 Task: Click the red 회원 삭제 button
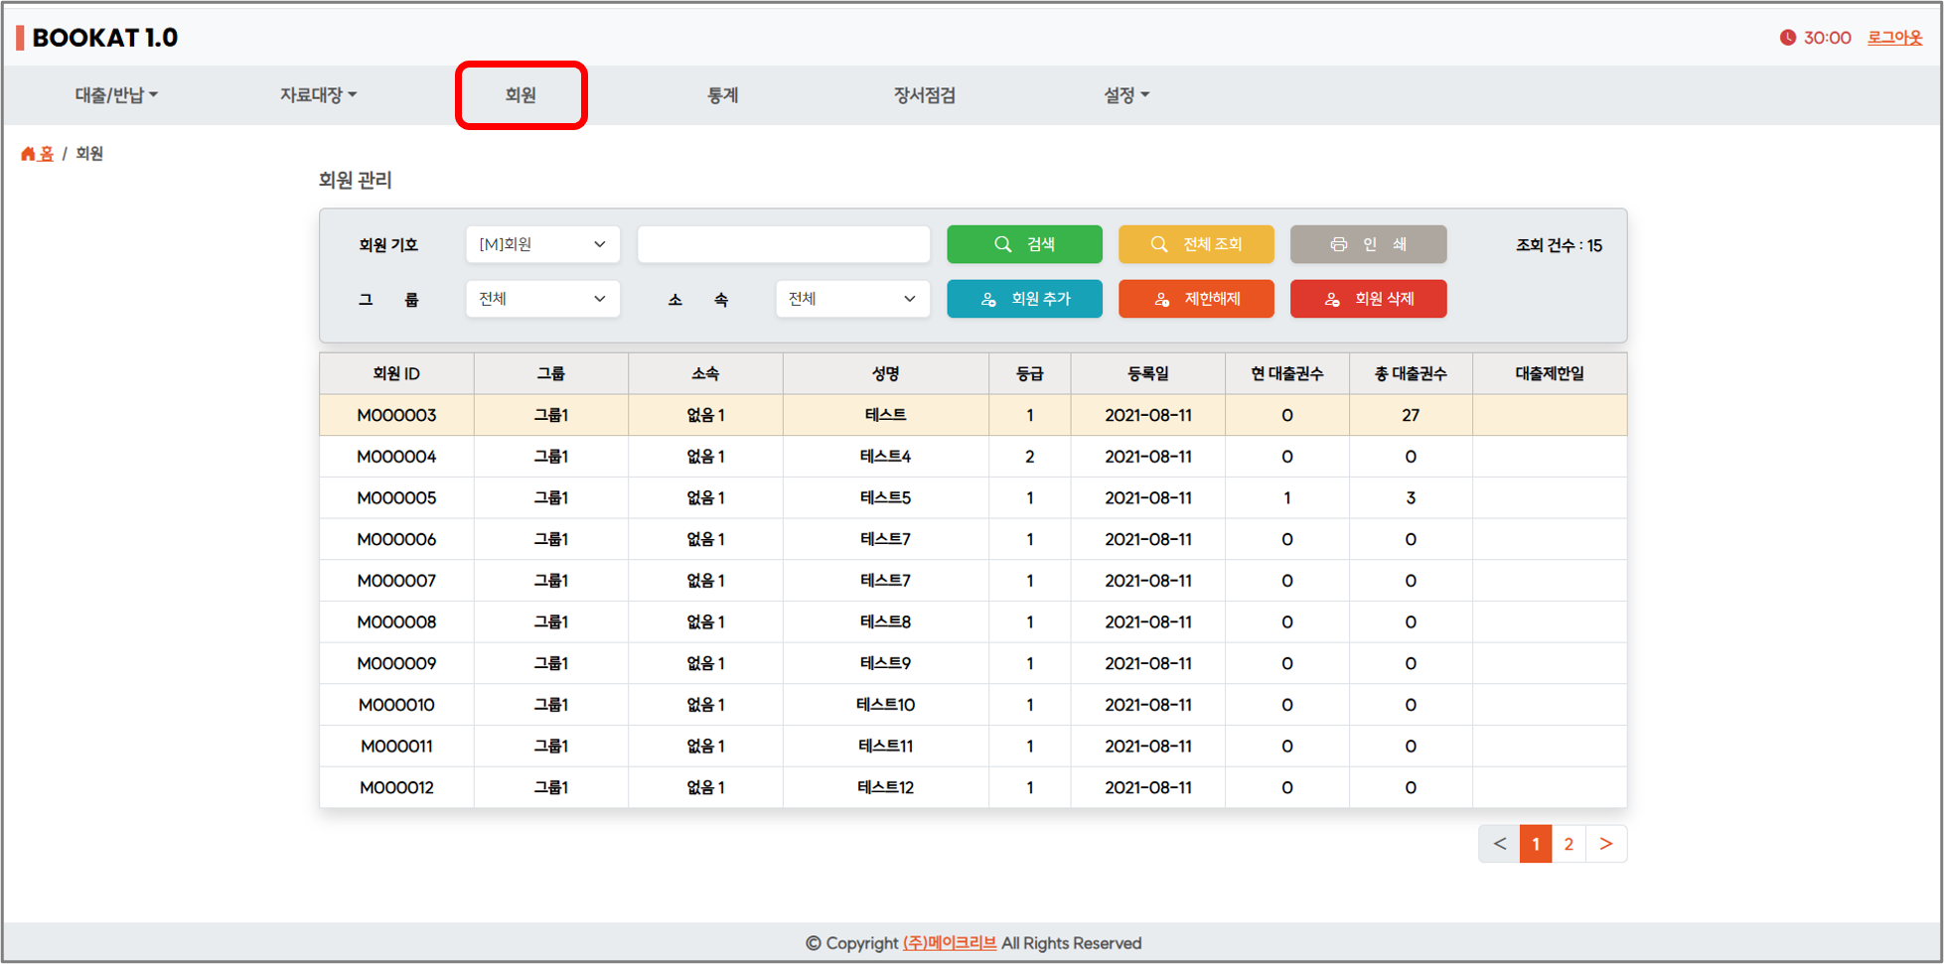(1368, 299)
